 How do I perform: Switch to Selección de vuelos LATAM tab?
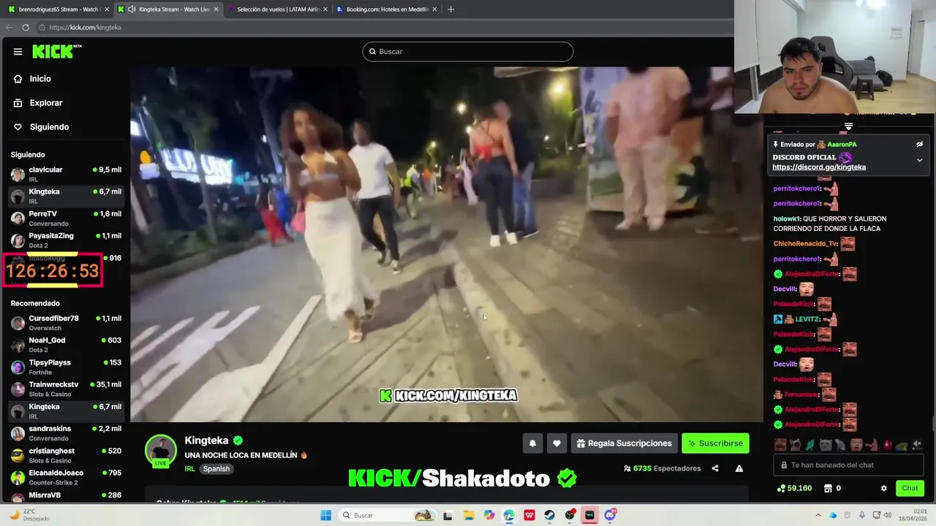click(x=278, y=9)
